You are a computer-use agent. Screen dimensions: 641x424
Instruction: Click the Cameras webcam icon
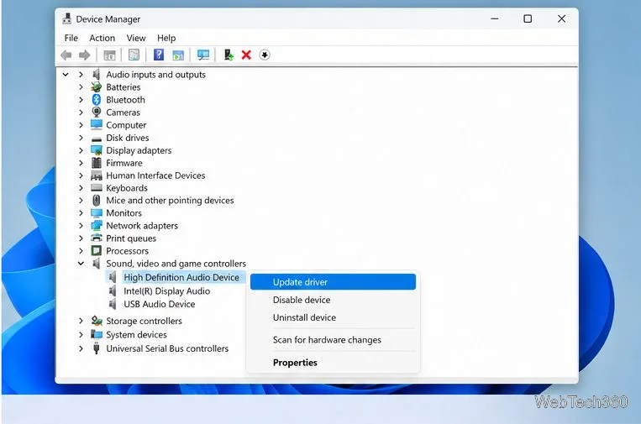pyautogui.click(x=97, y=113)
